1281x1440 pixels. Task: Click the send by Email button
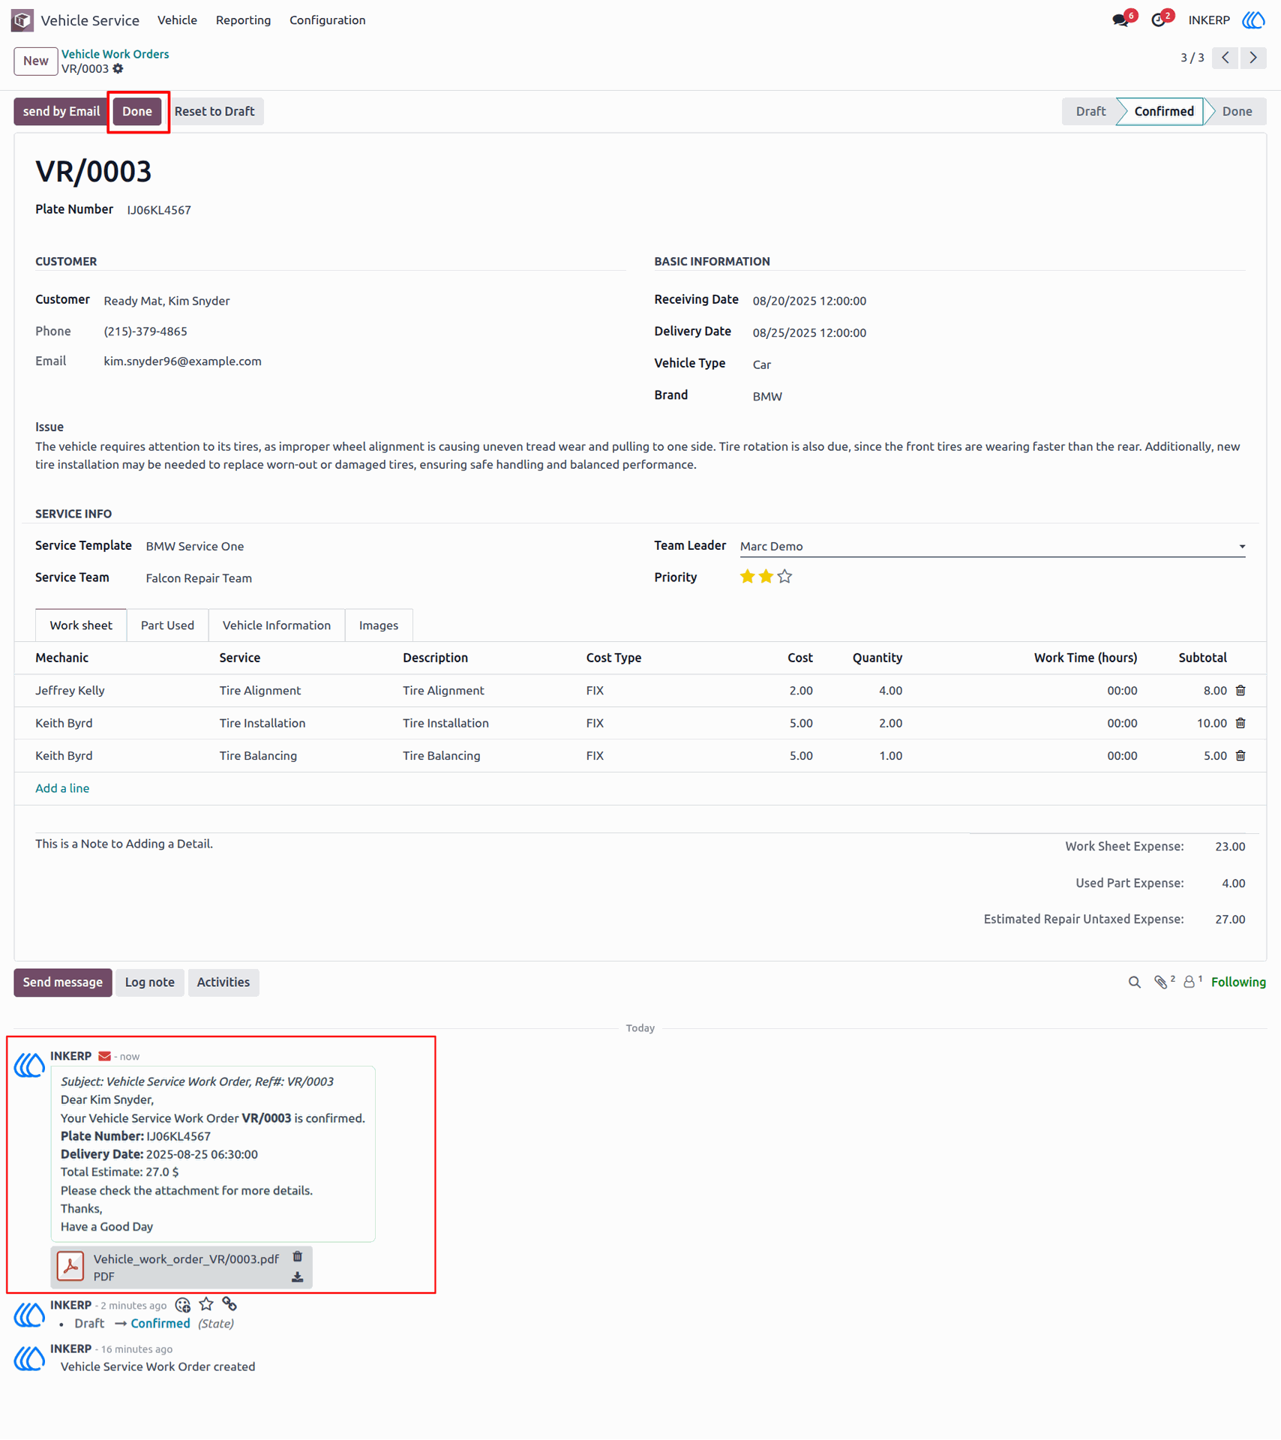point(61,112)
